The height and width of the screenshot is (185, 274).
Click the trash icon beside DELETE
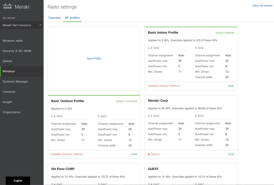click(x=149, y=154)
